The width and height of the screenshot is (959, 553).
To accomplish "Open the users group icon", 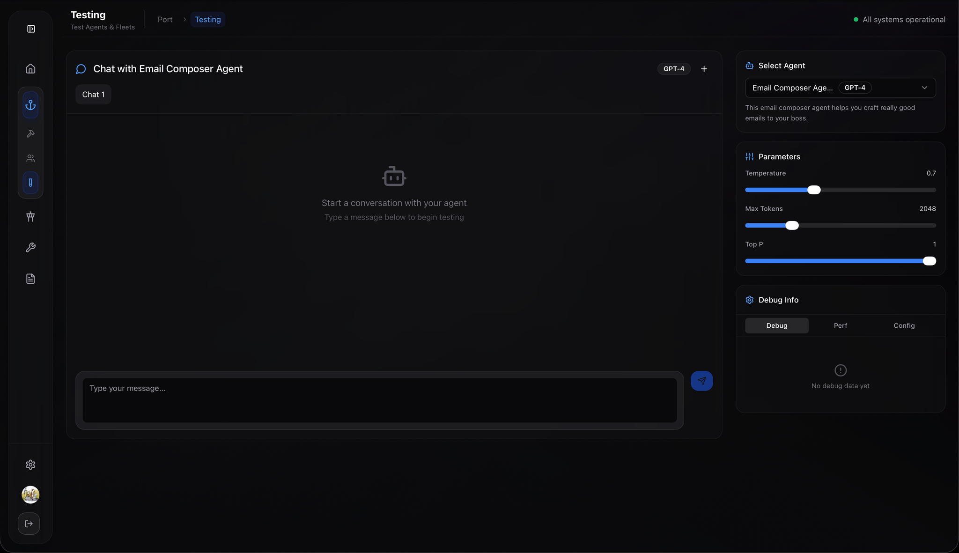I will pos(30,158).
